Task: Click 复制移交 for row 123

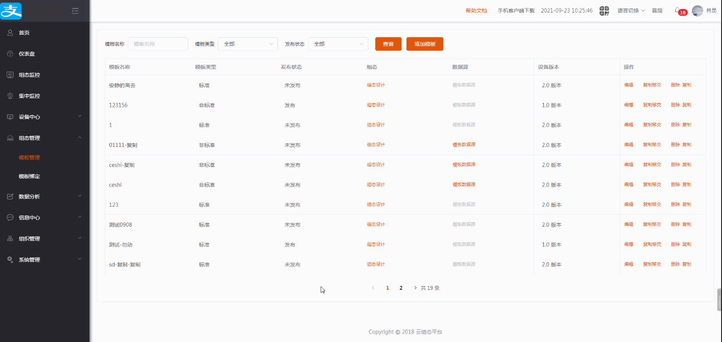Action: click(x=652, y=205)
